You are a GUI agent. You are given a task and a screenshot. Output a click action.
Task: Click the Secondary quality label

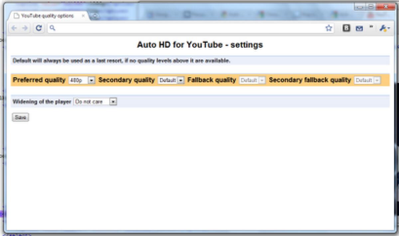[x=127, y=80]
